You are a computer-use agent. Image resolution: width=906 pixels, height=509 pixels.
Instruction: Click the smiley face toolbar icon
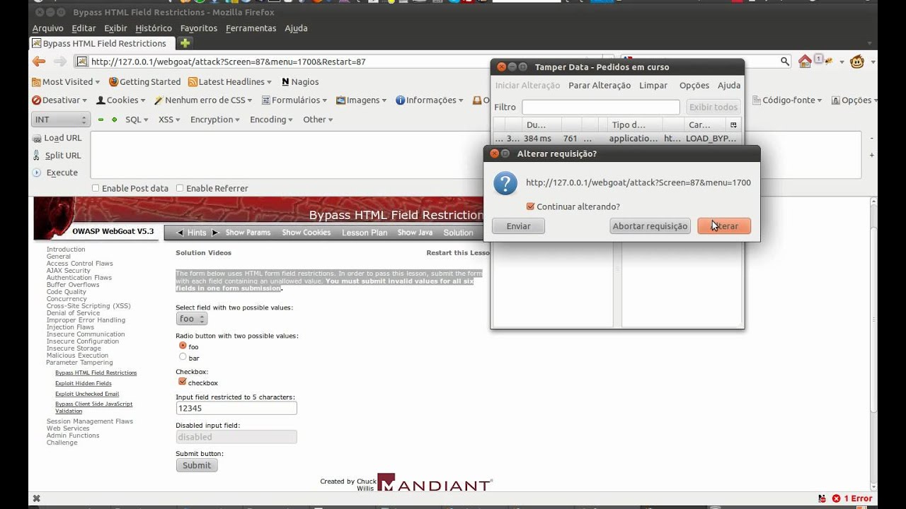(x=856, y=62)
